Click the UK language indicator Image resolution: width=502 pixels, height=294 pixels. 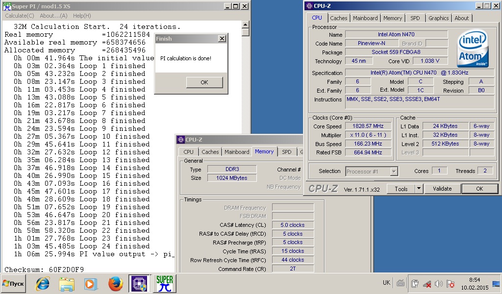(386, 282)
